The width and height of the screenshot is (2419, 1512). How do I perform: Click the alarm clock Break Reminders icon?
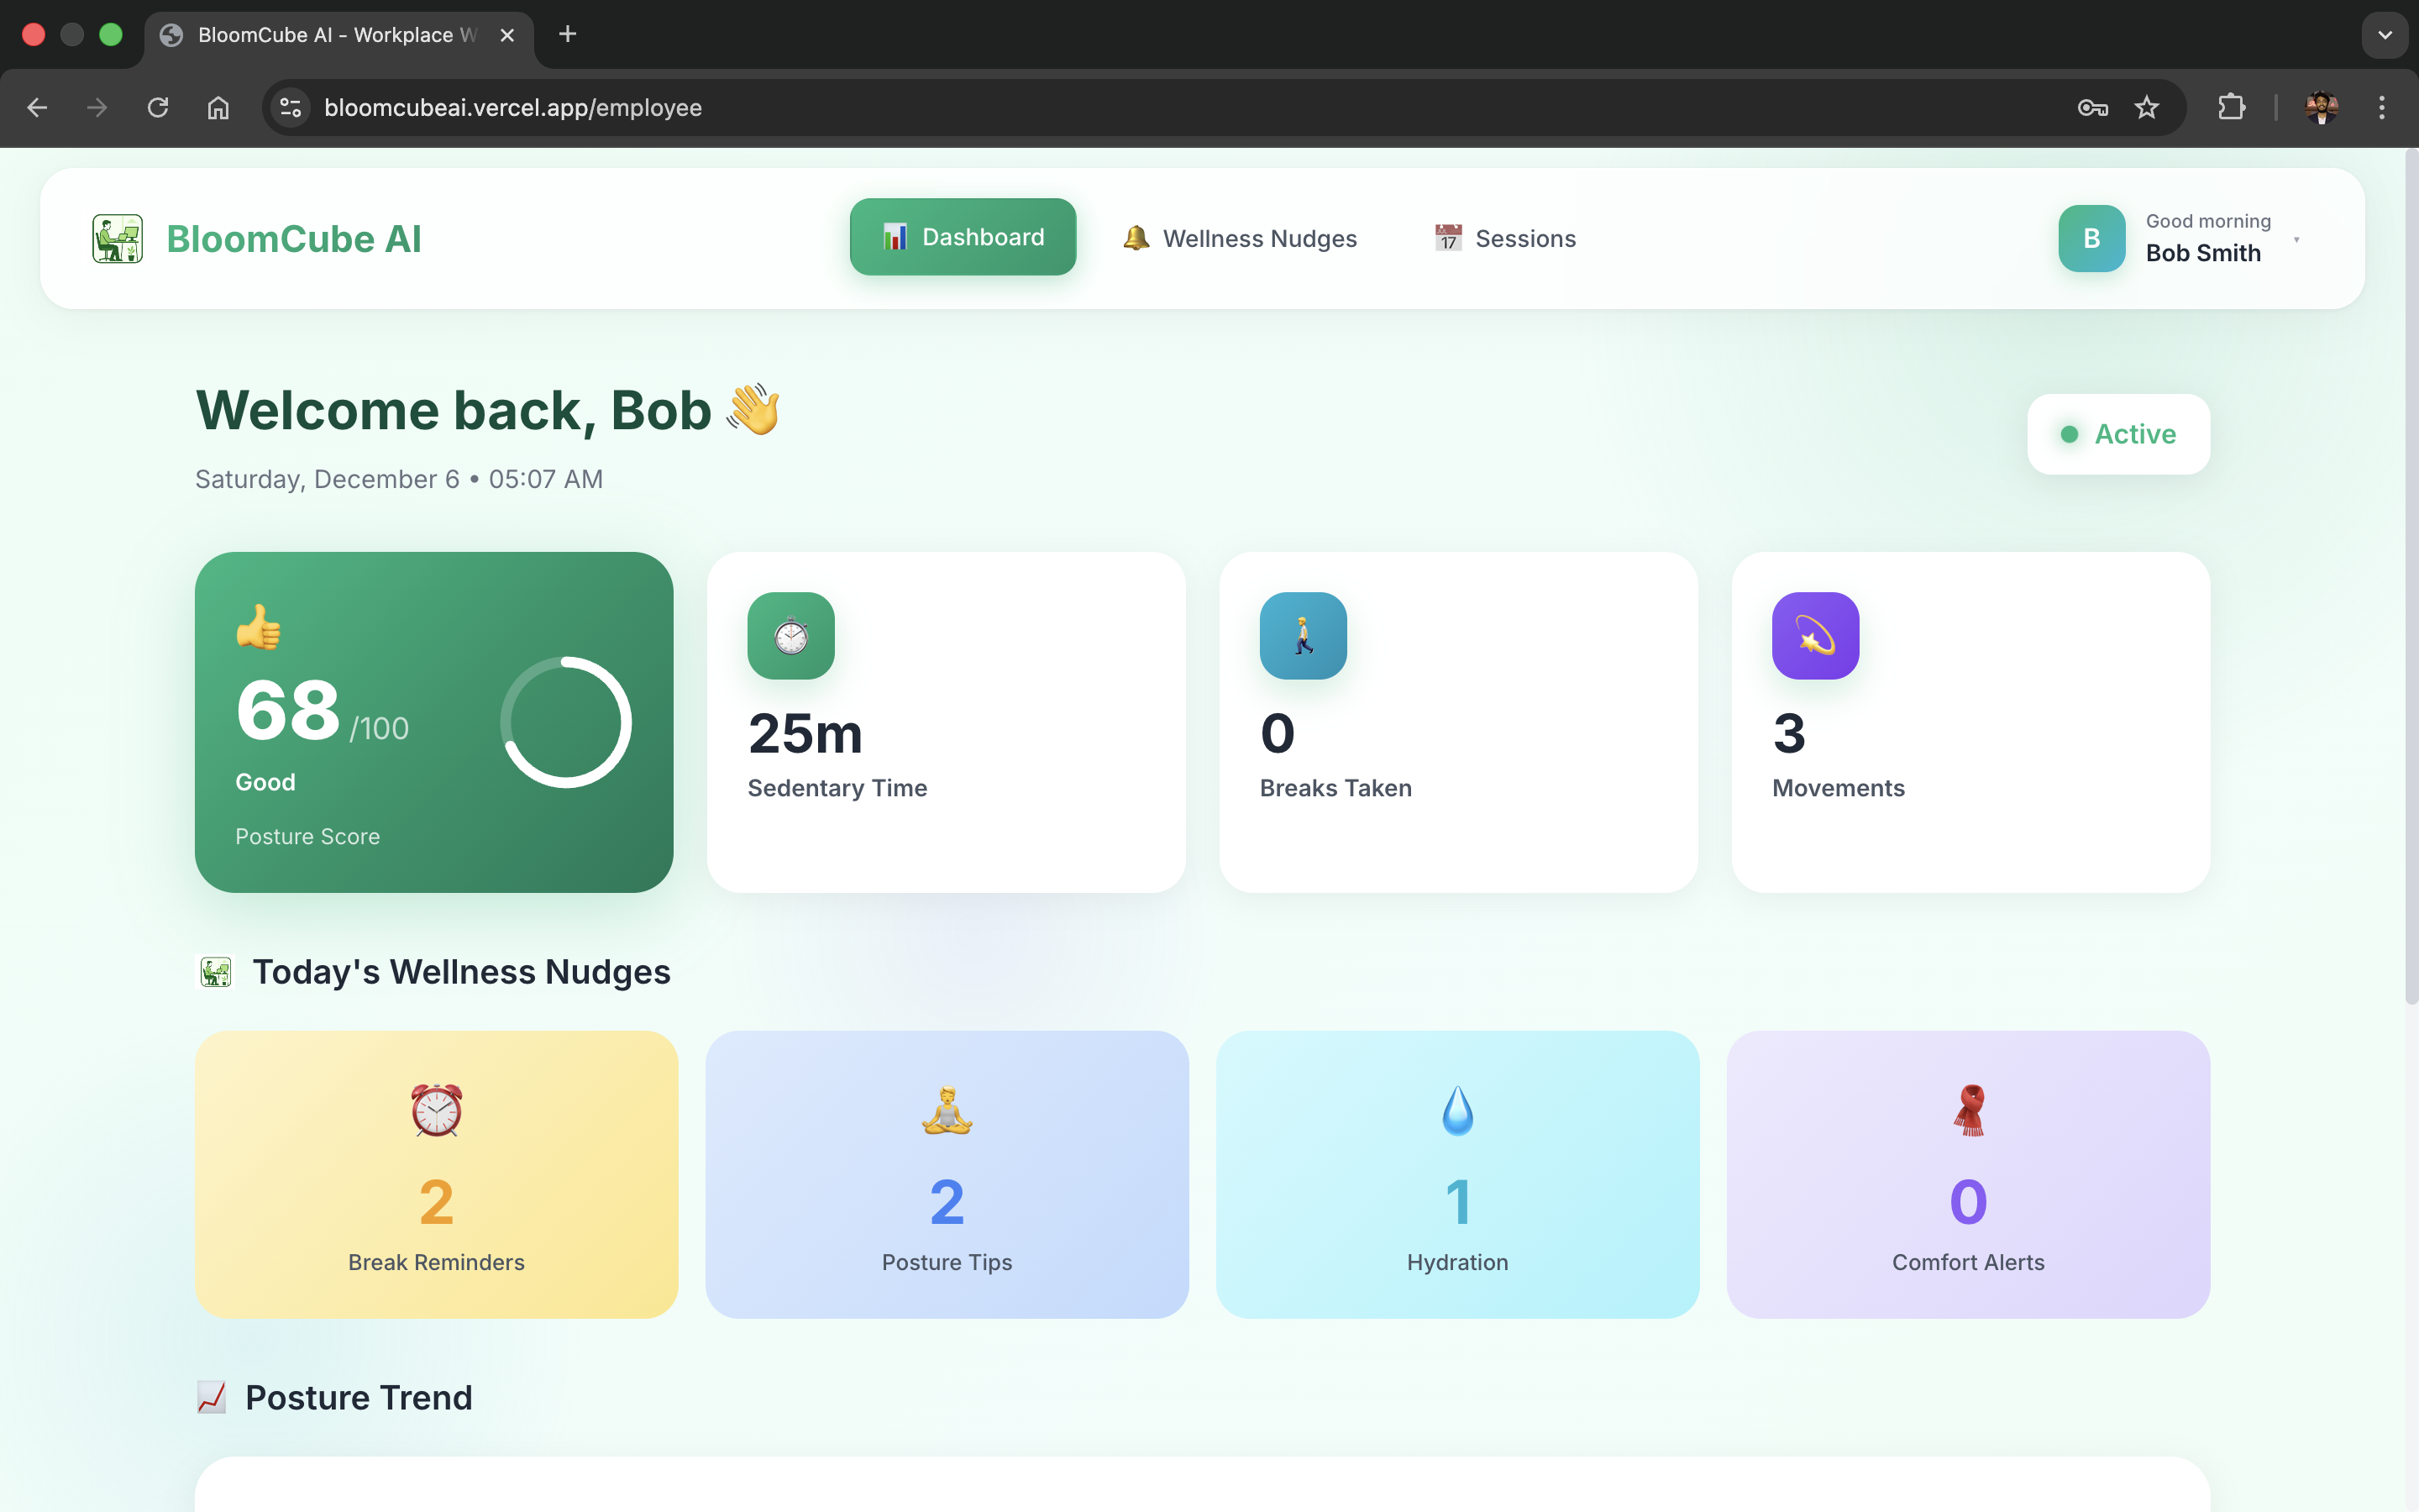pos(436,1110)
